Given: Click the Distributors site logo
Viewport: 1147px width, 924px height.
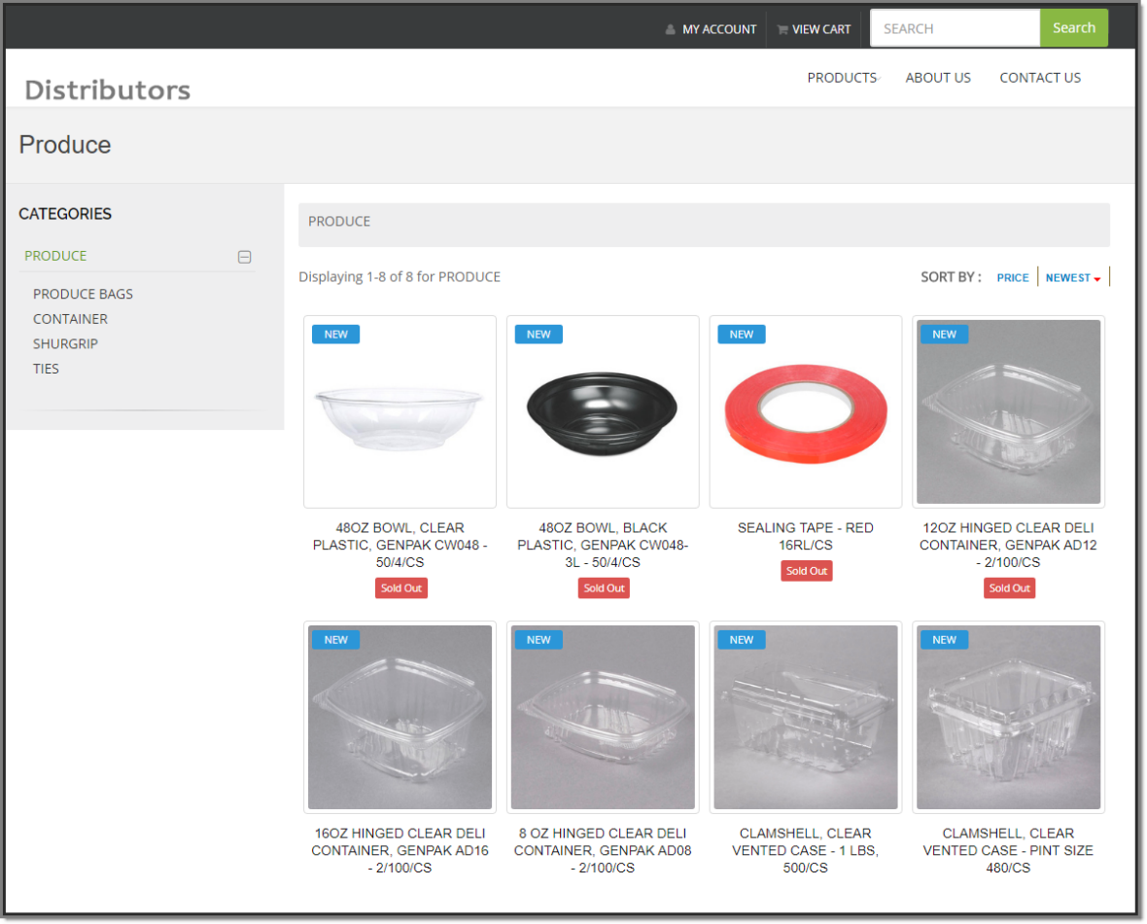Looking at the screenshot, I should [108, 89].
